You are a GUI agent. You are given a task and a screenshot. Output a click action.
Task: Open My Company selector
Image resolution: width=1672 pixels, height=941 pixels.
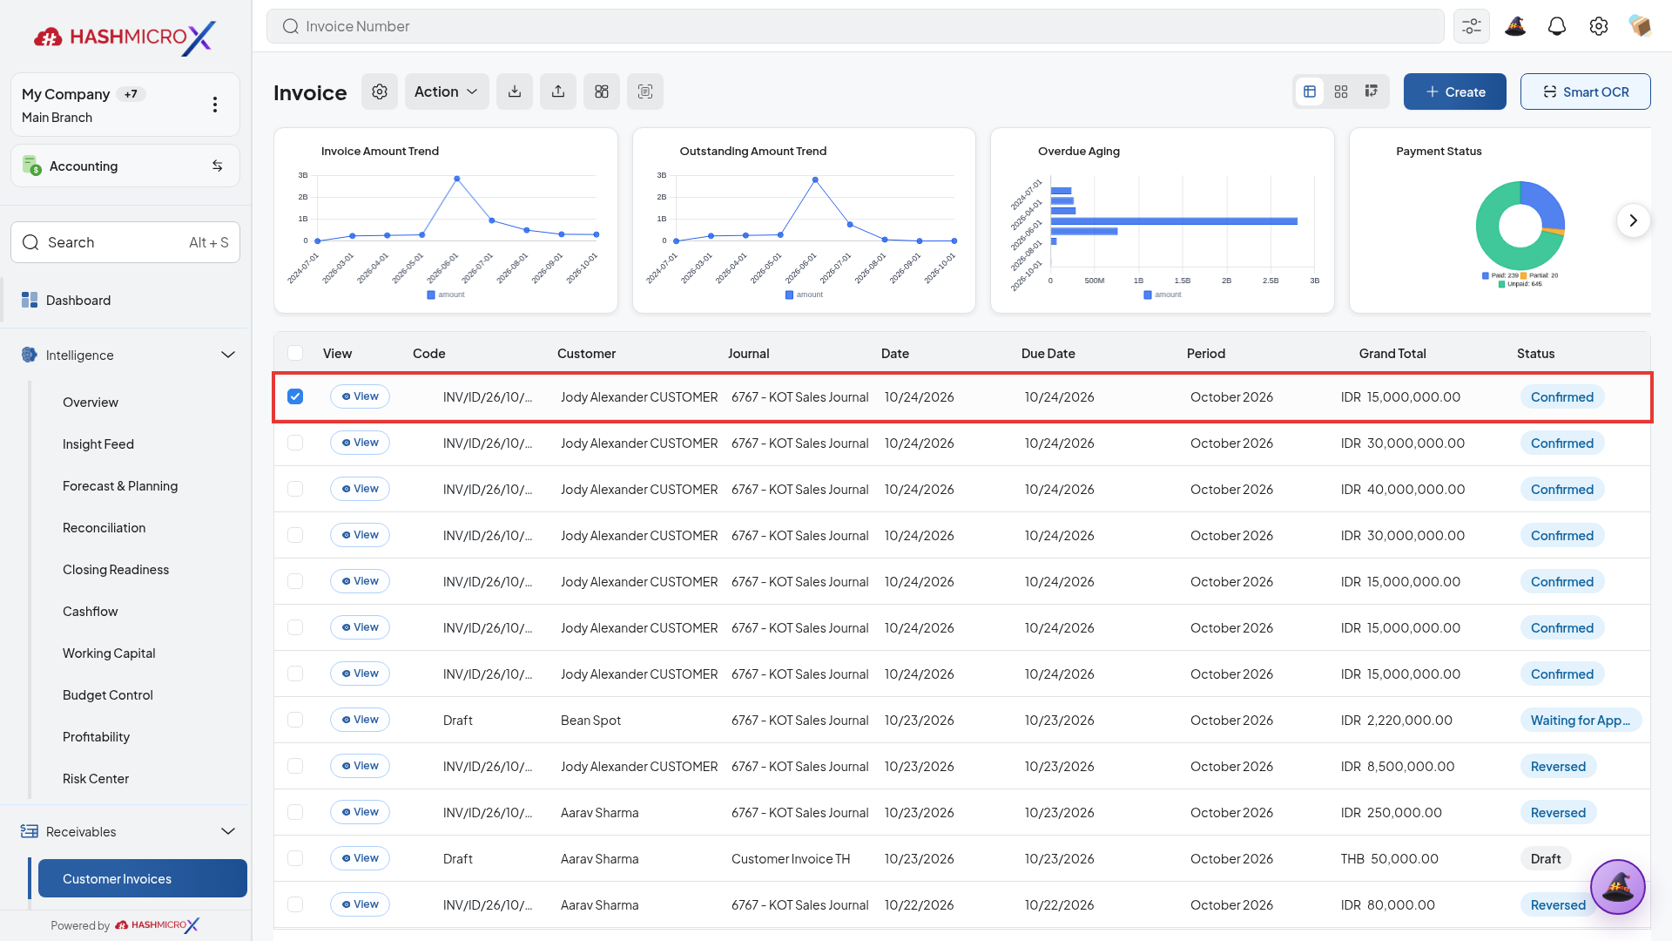(125, 105)
